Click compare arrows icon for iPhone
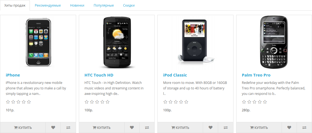 (68, 128)
